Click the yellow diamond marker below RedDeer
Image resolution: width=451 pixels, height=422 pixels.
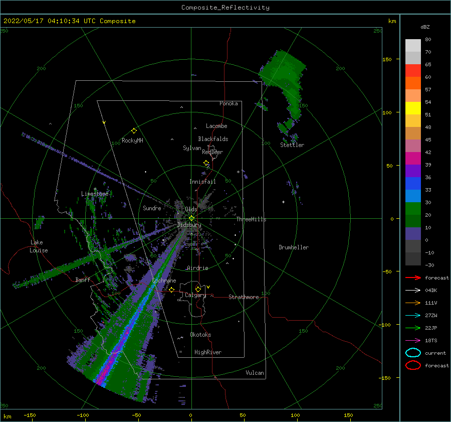pos(206,163)
